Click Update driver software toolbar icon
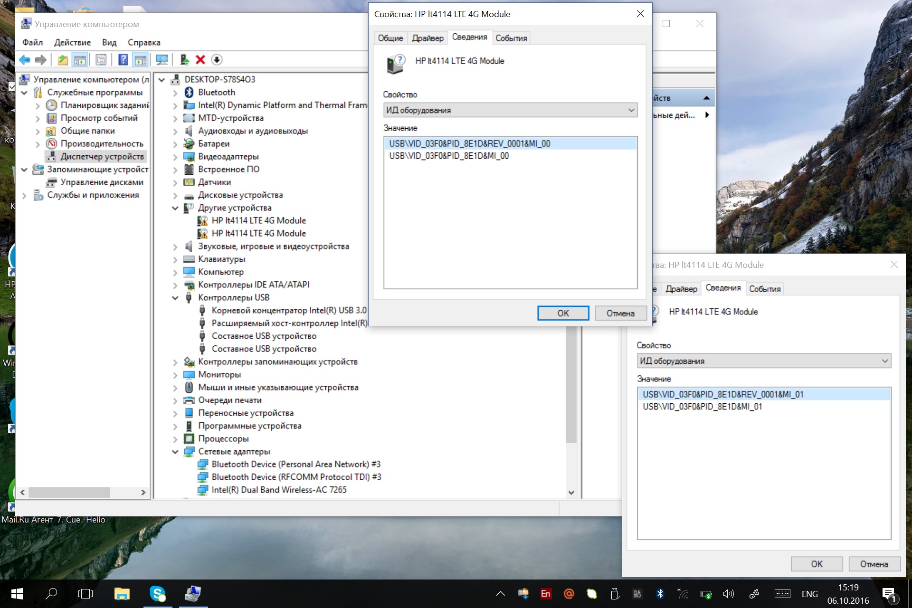The width and height of the screenshot is (912, 608). tap(185, 60)
